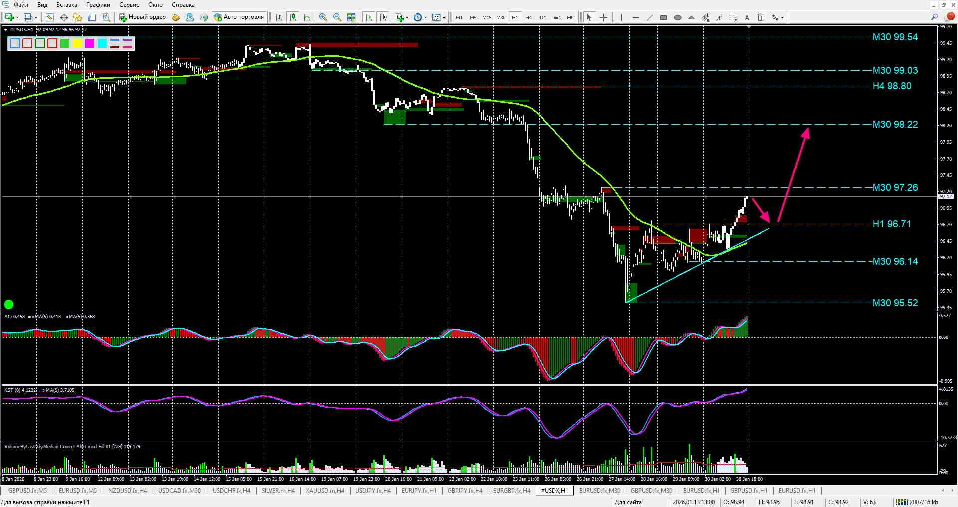The height and width of the screenshot is (507, 958).
Task: Select the ellipse shape tool
Action: 677,17
